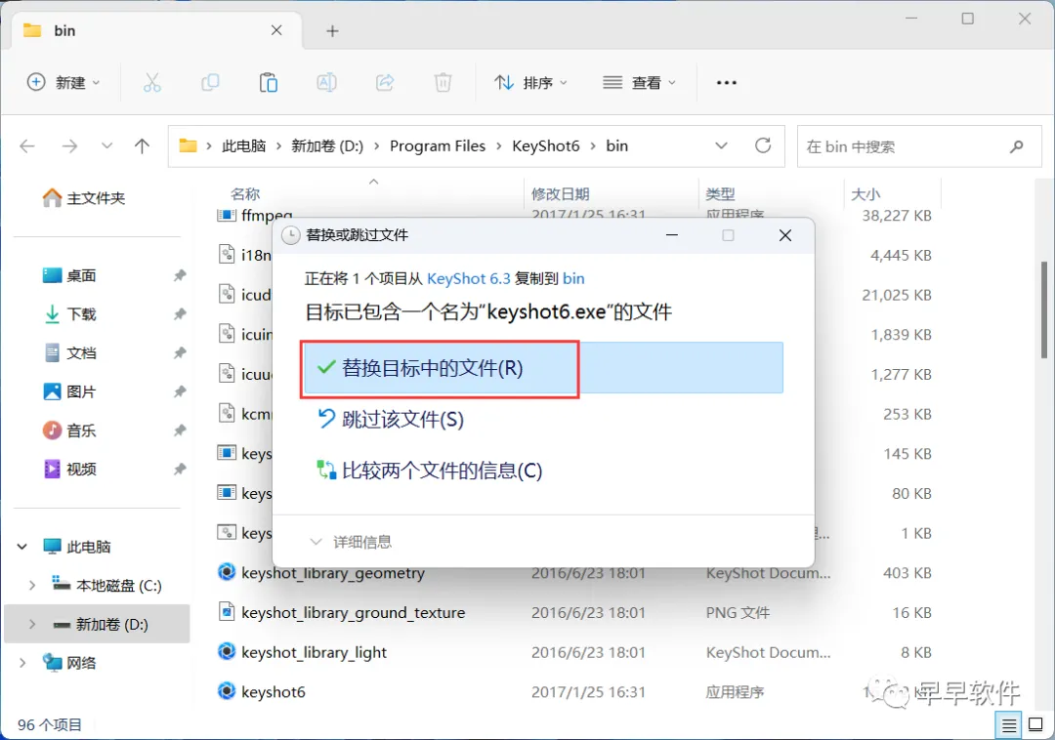
Task: Open recent locations chevron dropdown
Action: [x=106, y=145]
